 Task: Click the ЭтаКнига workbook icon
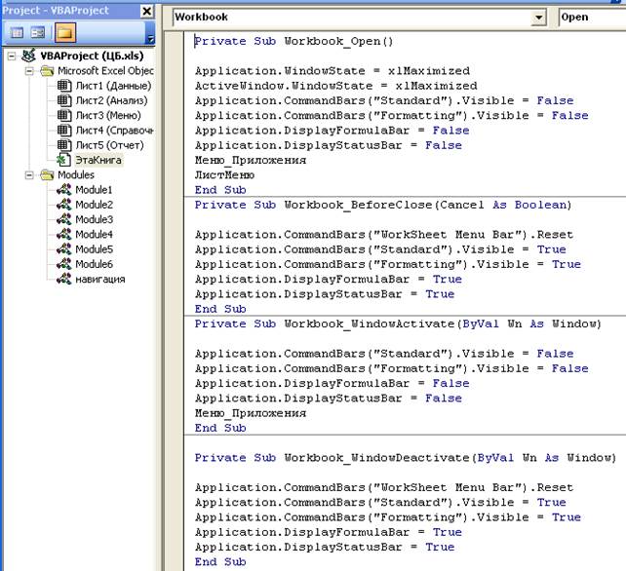[x=64, y=160]
